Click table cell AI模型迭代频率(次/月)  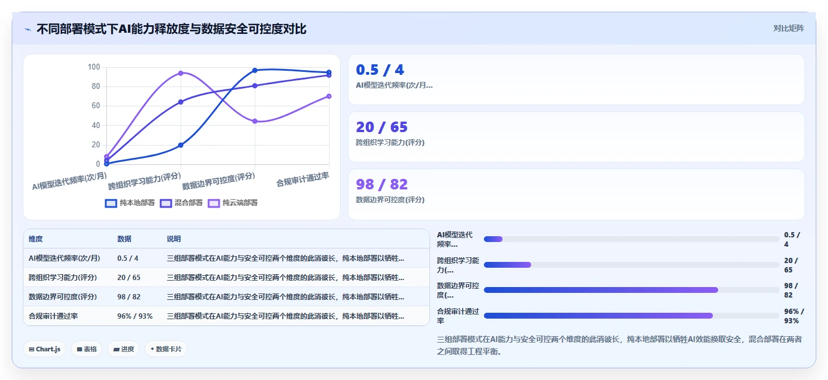tap(64, 258)
